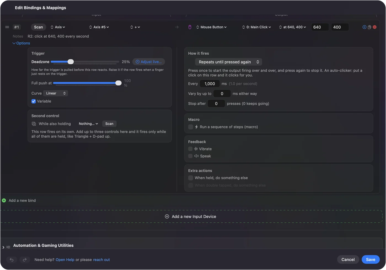386x270 pixels.
Task: Duplicate bind #1 with the copy icon
Action: 369,27
